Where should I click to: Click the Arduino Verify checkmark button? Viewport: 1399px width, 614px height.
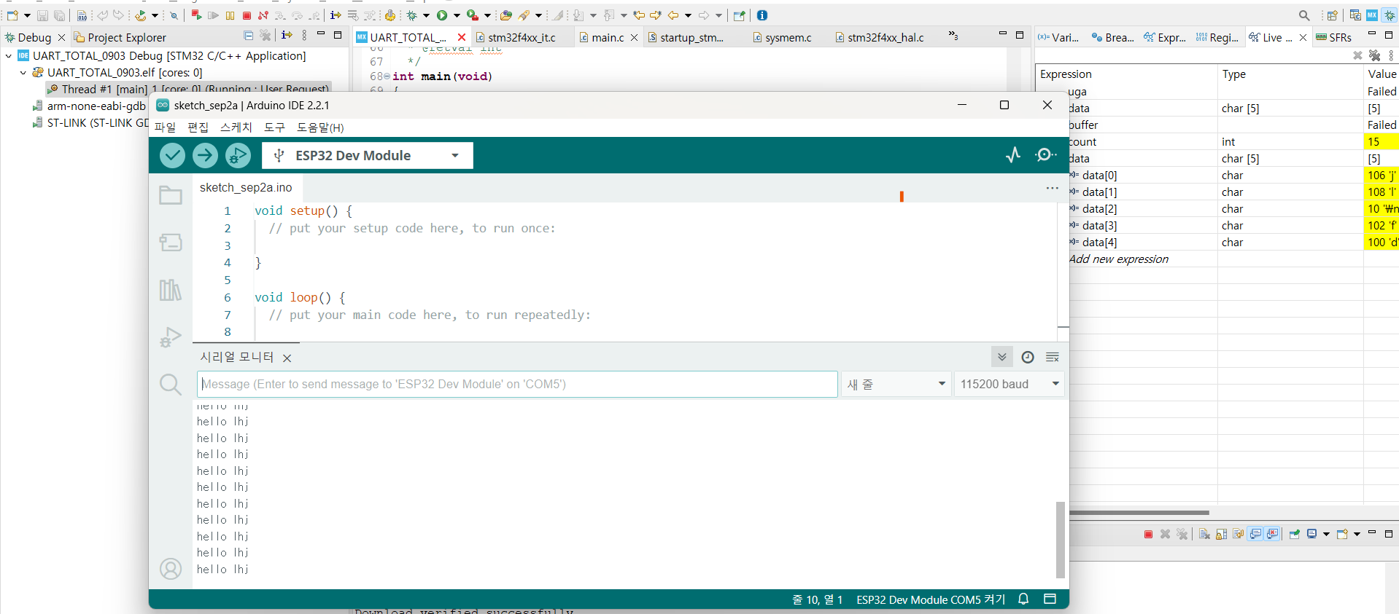coord(172,155)
